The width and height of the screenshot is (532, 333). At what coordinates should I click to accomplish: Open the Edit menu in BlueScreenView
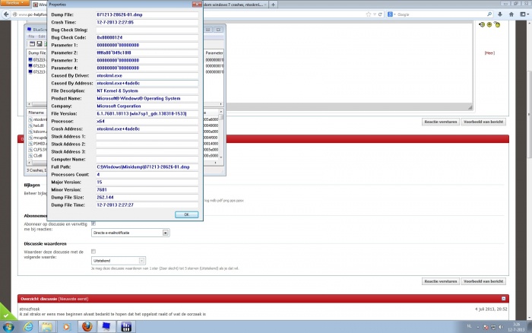41,36
